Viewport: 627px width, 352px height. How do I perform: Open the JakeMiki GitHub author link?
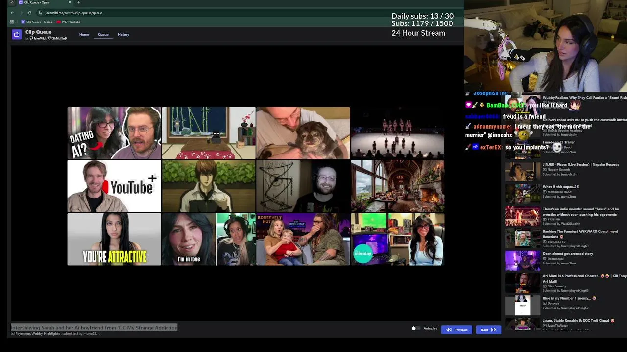point(38,38)
